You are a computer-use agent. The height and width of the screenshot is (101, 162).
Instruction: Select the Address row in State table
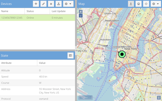click(x=38, y=91)
